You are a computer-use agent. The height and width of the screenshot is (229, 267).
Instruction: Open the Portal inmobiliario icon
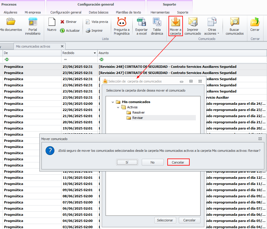(33, 22)
